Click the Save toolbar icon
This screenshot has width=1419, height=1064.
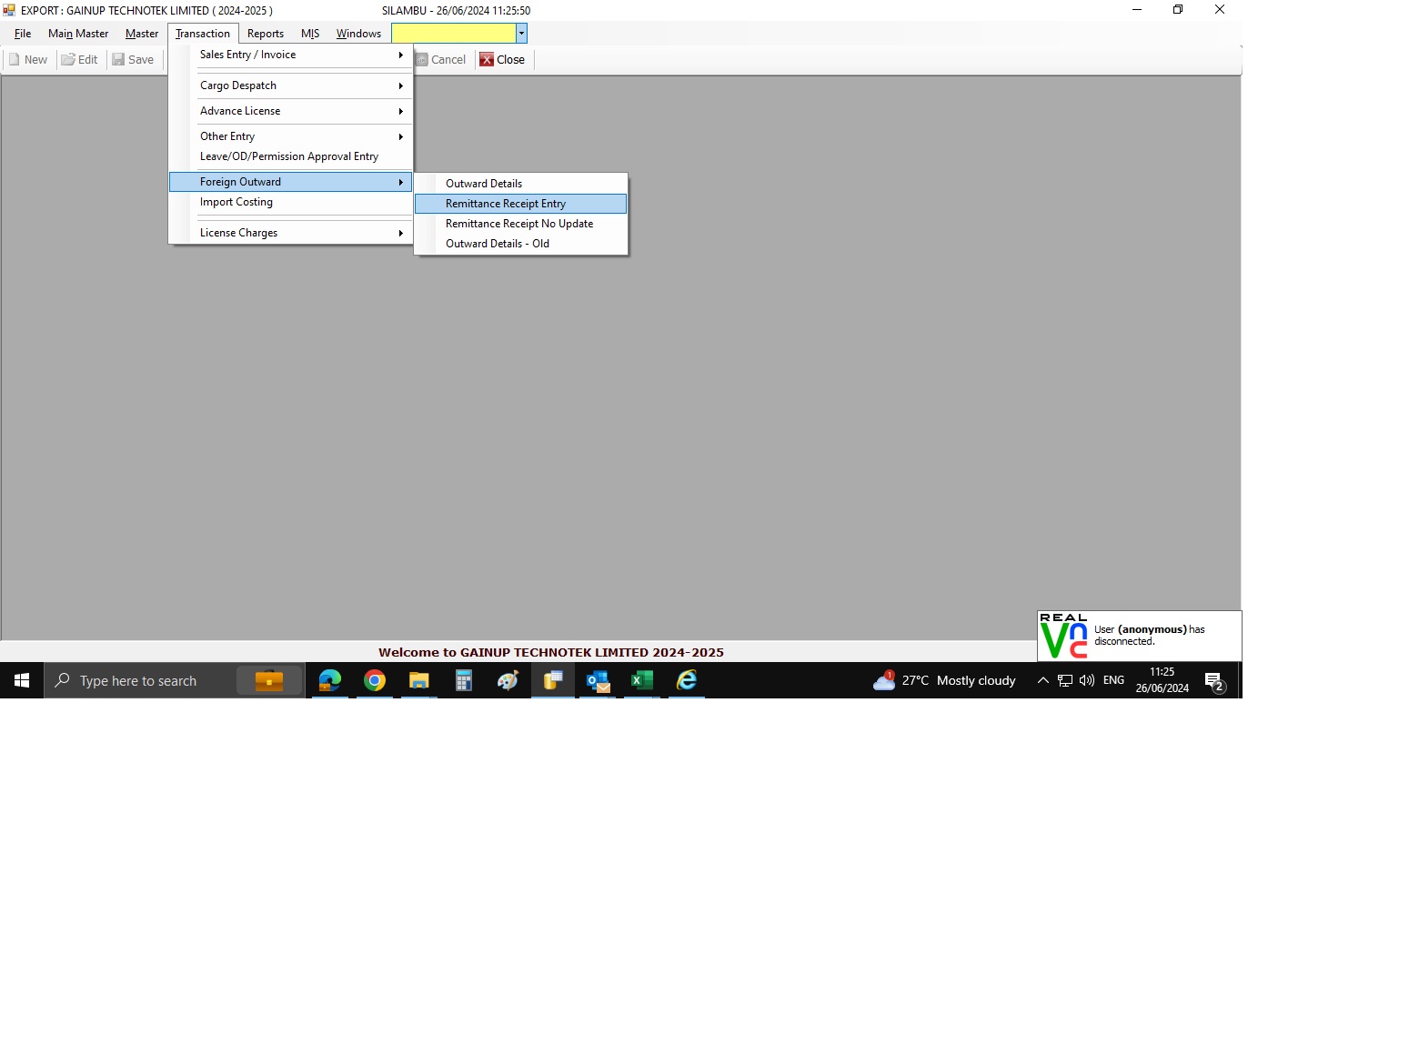(118, 60)
